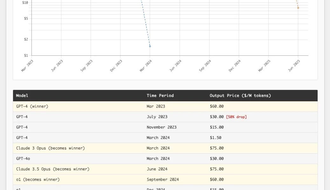Click the Sep 2023 x-axis label
Image resolution: width=330 pixels, height=190 pixels.
pos(86,66)
